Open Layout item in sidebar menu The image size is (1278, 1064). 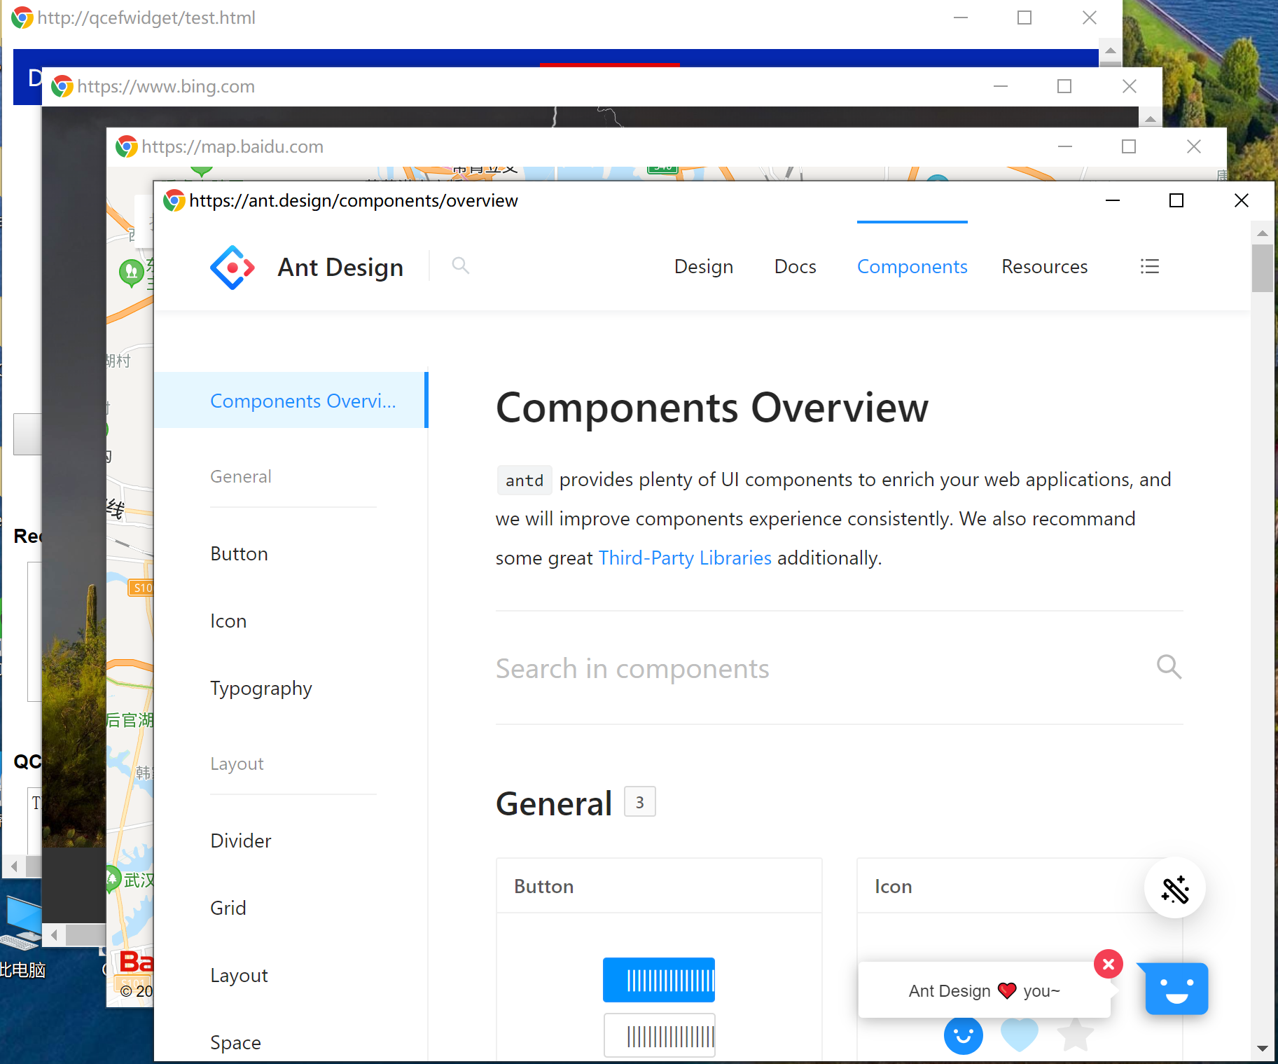click(239, 976)
